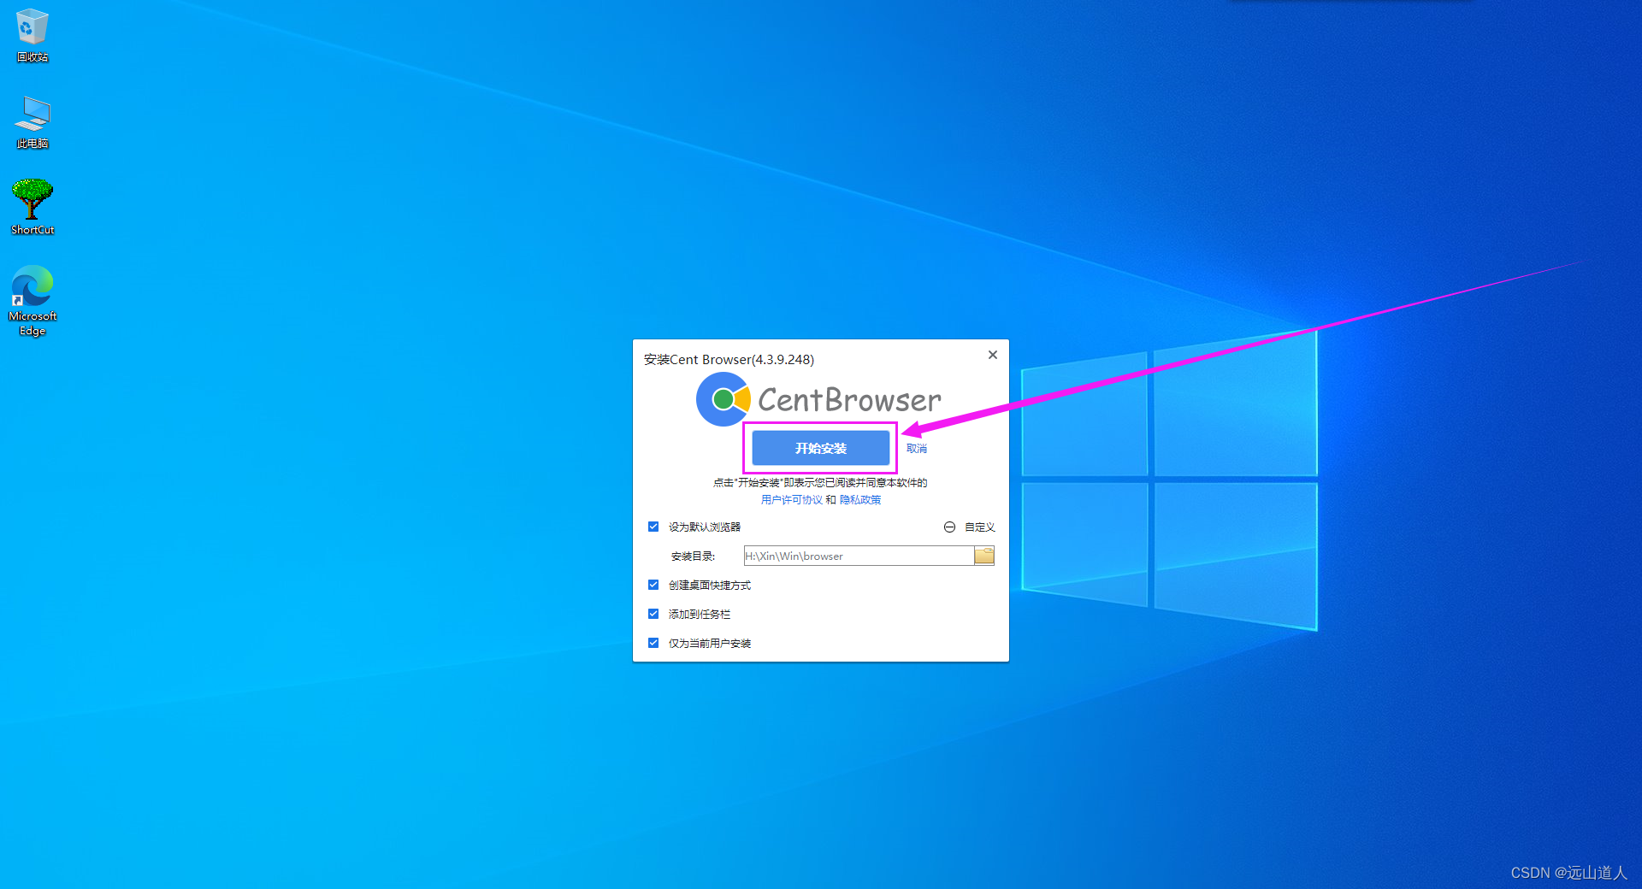The image size is (1642, 889).
Task: Click the installer title 安装Cent Browser(4.3.9.248)
Action: point(729,360)
